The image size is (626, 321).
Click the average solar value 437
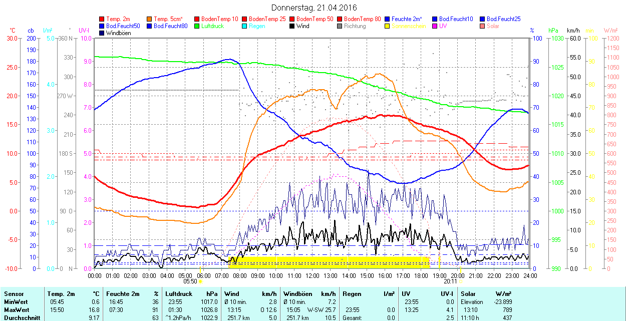507,318
